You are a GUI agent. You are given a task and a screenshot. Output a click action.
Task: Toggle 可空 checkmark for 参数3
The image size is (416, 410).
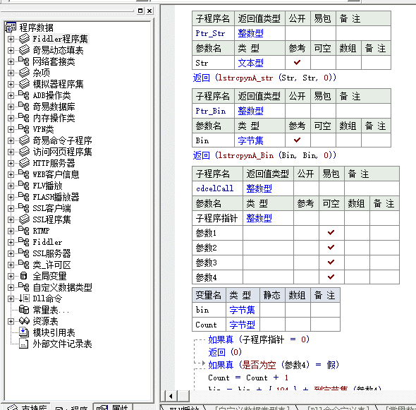click(331, 263)
